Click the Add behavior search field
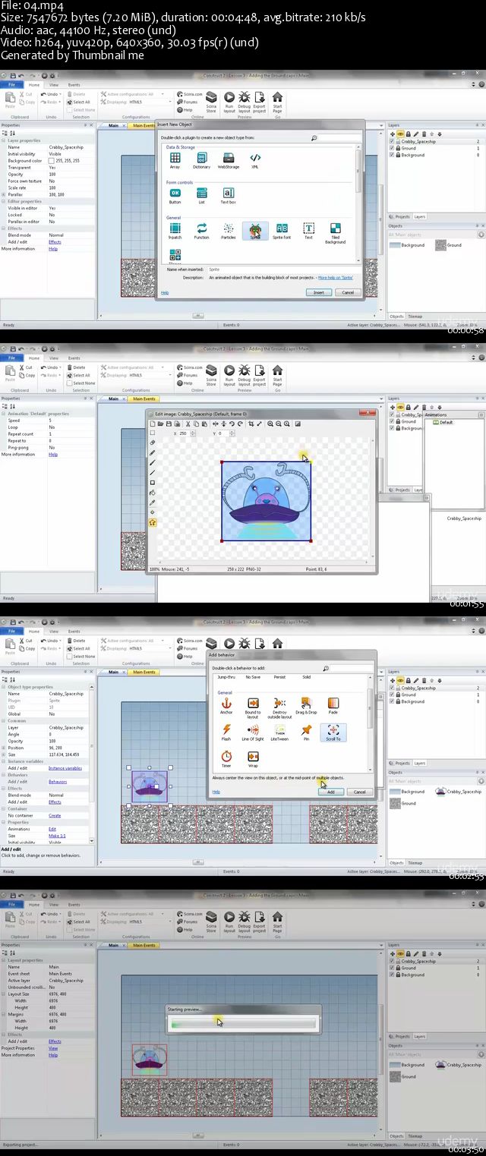Image resolution: width=486 pixels, height=1156 pixels. [352, 669]
